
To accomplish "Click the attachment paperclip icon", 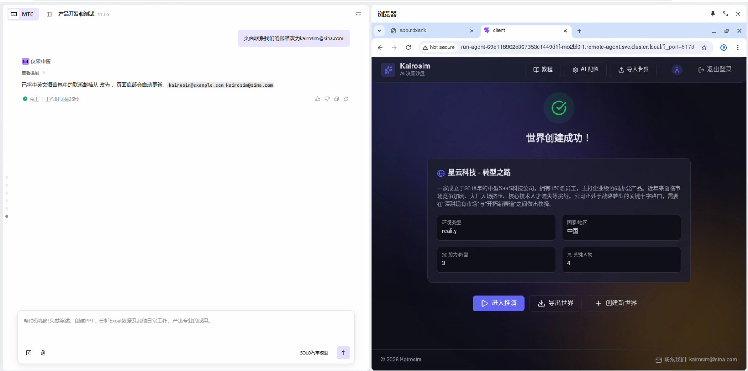I will (43, 353).
